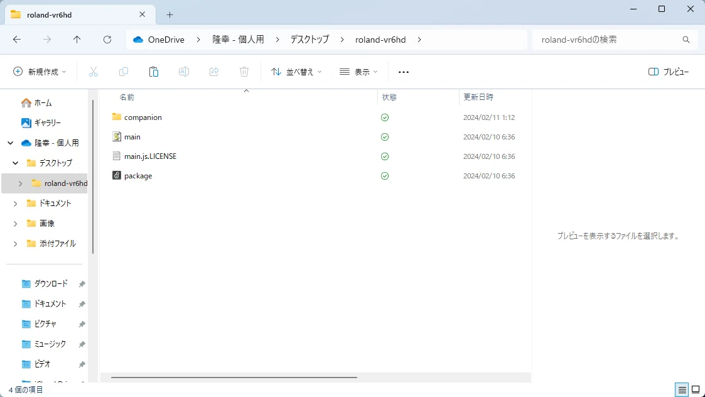Navigate to デスクトップ in the address bar
This screenshot has width=705, height=397.
[x=309, y=40]
